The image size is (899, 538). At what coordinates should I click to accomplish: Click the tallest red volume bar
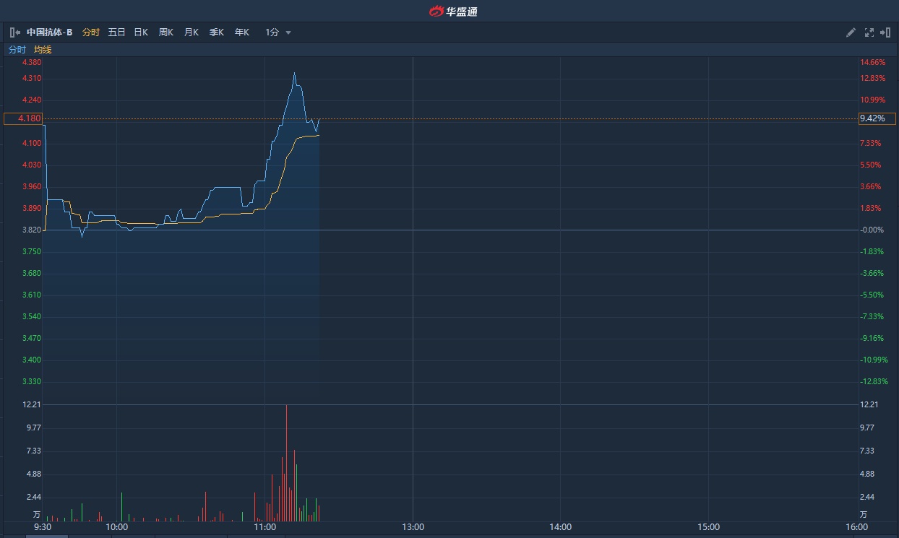click(x=287, y=463)
